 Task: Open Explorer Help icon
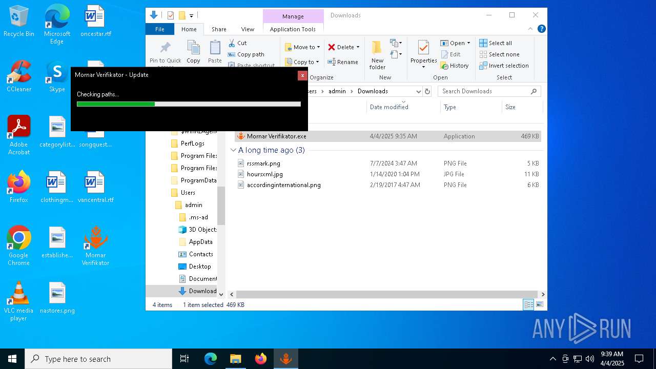coord(541,29)
